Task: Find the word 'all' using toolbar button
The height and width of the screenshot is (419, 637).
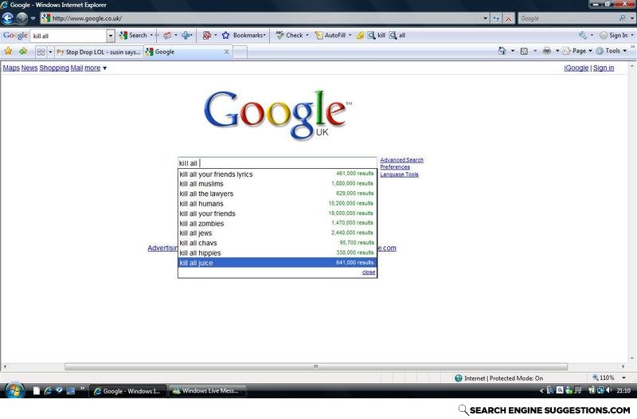Action: 397,35
